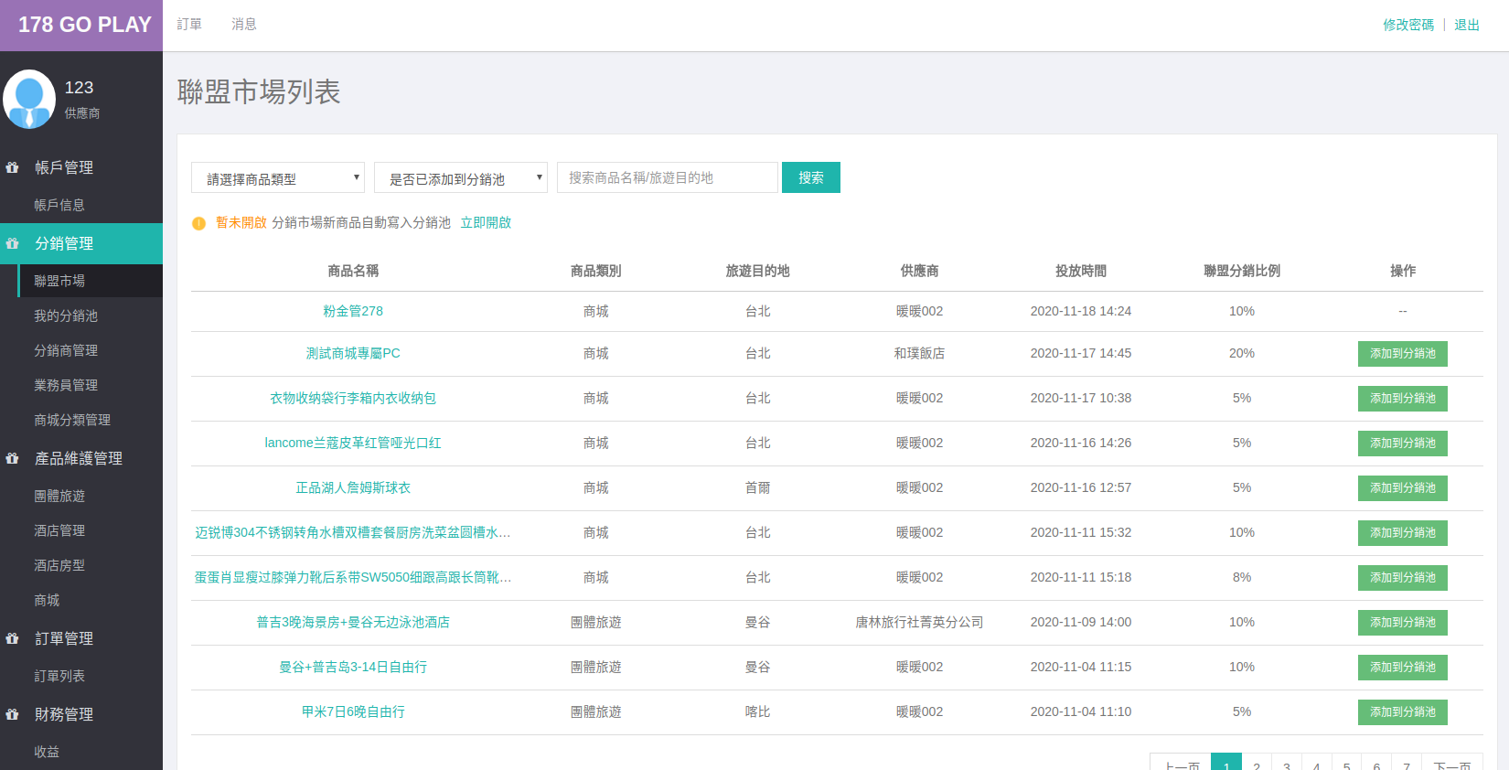
Task: Click the user avatar icon
Action: pyautogui.click(x=29, y=99)
